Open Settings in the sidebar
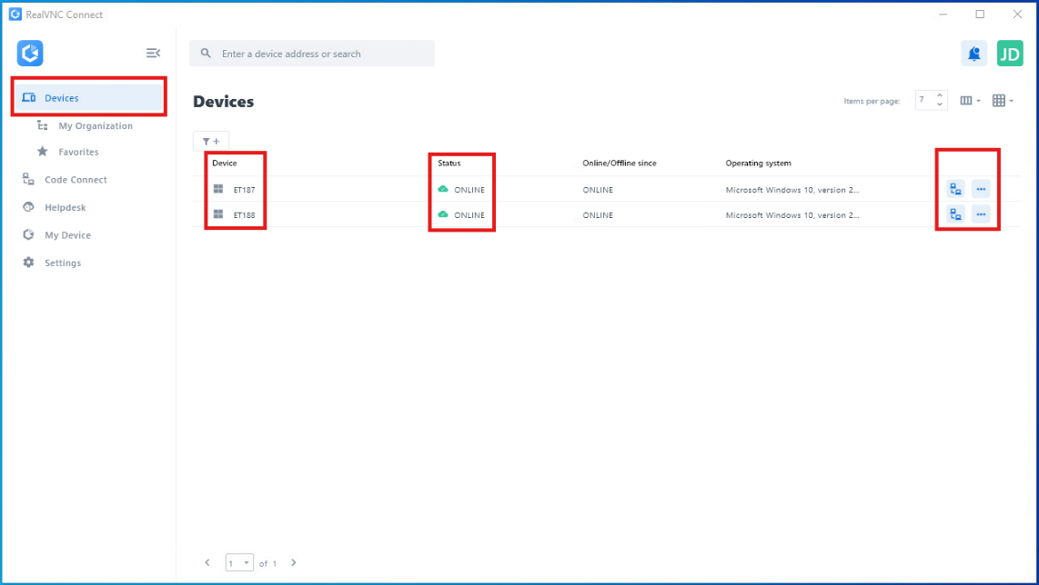 click(63, 263)
